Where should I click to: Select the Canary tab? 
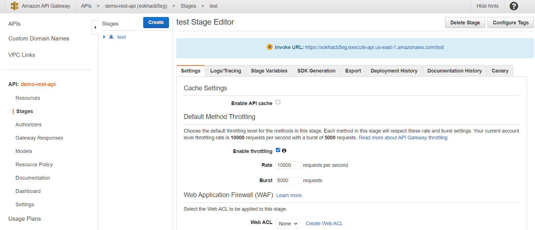click(x=500, y=71)
